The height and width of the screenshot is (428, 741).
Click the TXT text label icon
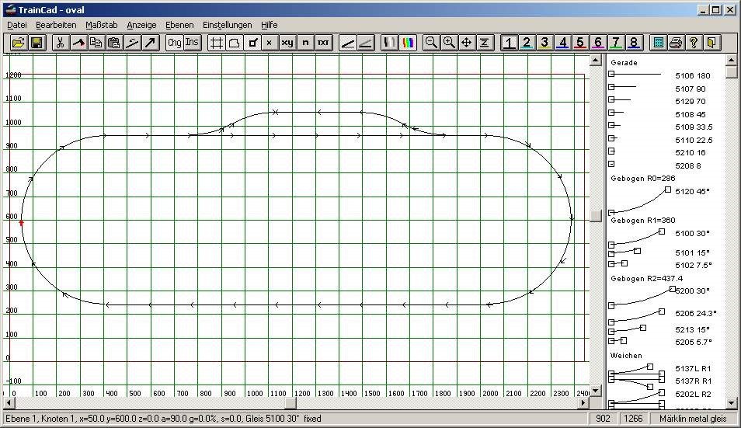point(323,43)
